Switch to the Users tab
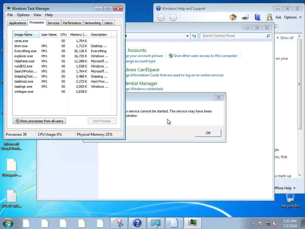The height and width of the screenshot is (229, 305). 108,23
